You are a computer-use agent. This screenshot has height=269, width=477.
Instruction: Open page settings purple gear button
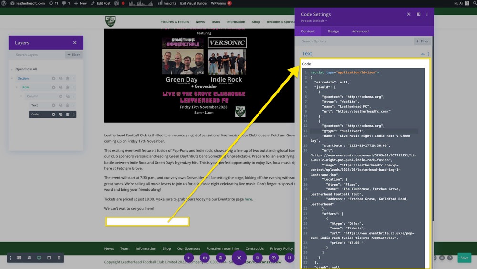[258, 258]
